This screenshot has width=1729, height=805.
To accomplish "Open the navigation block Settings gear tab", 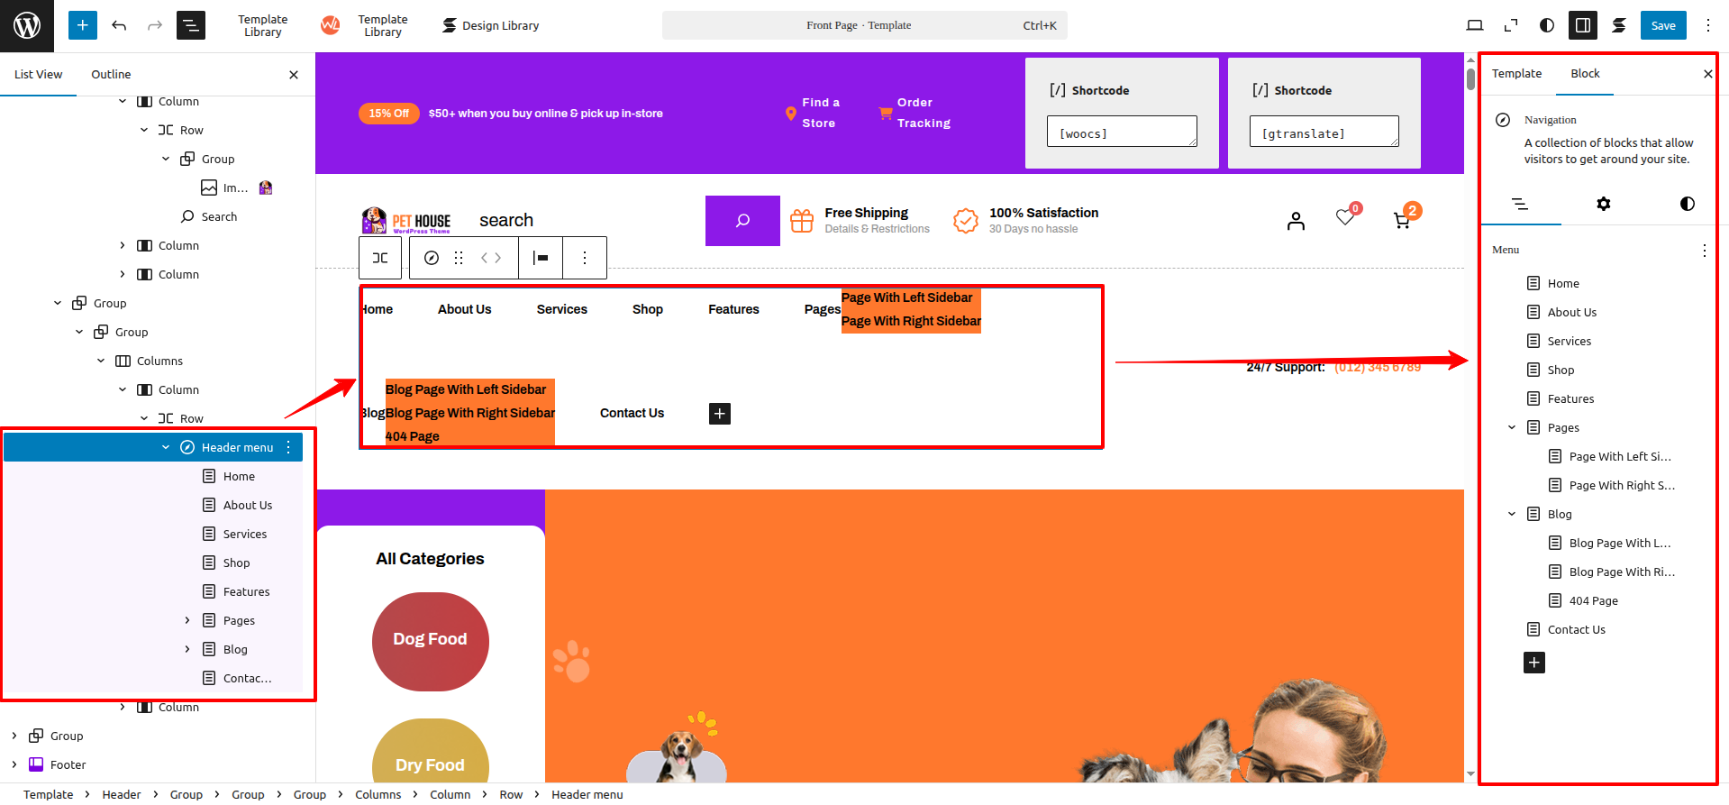I will coord(1603,204).
